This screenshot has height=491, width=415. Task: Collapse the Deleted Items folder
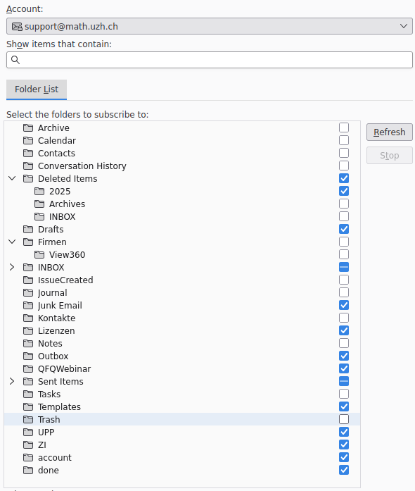(x=12, y=178)
